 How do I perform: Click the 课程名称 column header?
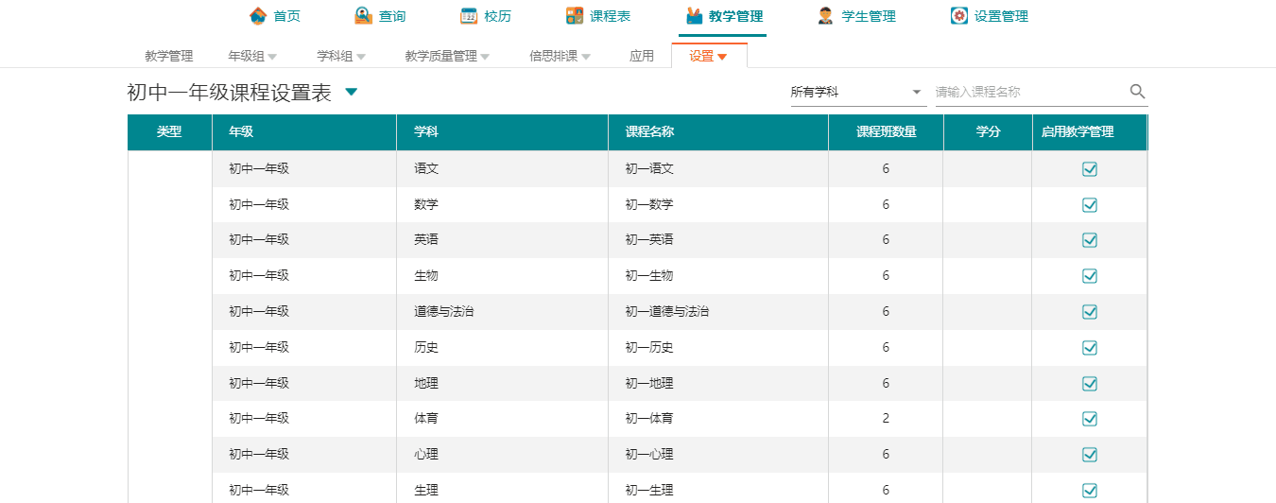(718, 132)
